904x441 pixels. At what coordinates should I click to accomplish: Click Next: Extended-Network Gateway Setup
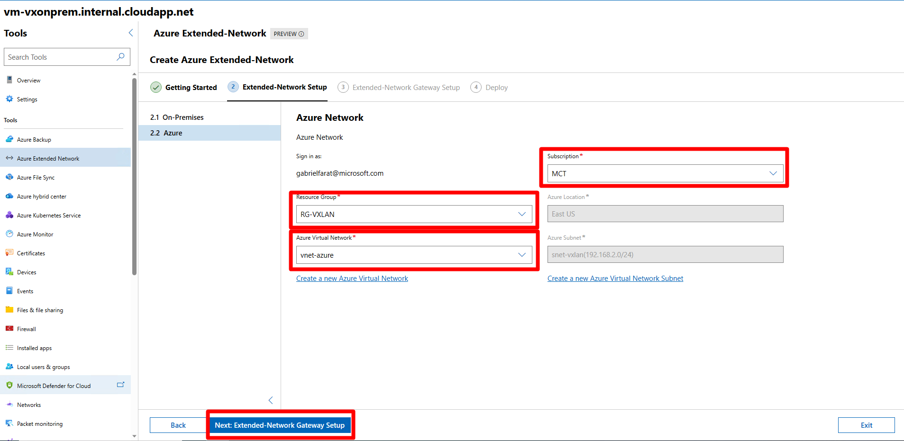click(280, 425)
